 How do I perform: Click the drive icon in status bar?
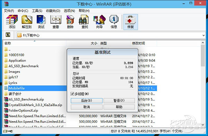point(5,131)
